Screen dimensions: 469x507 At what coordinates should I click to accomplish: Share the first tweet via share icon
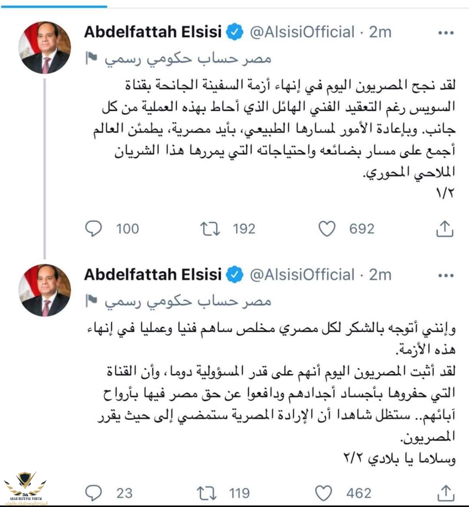click(445, 229)
